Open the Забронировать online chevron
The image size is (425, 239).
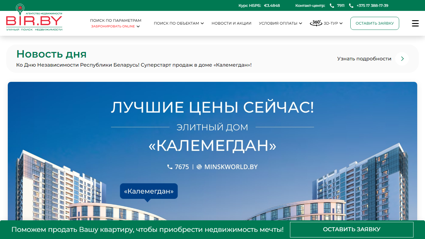[x=138, y=26]
